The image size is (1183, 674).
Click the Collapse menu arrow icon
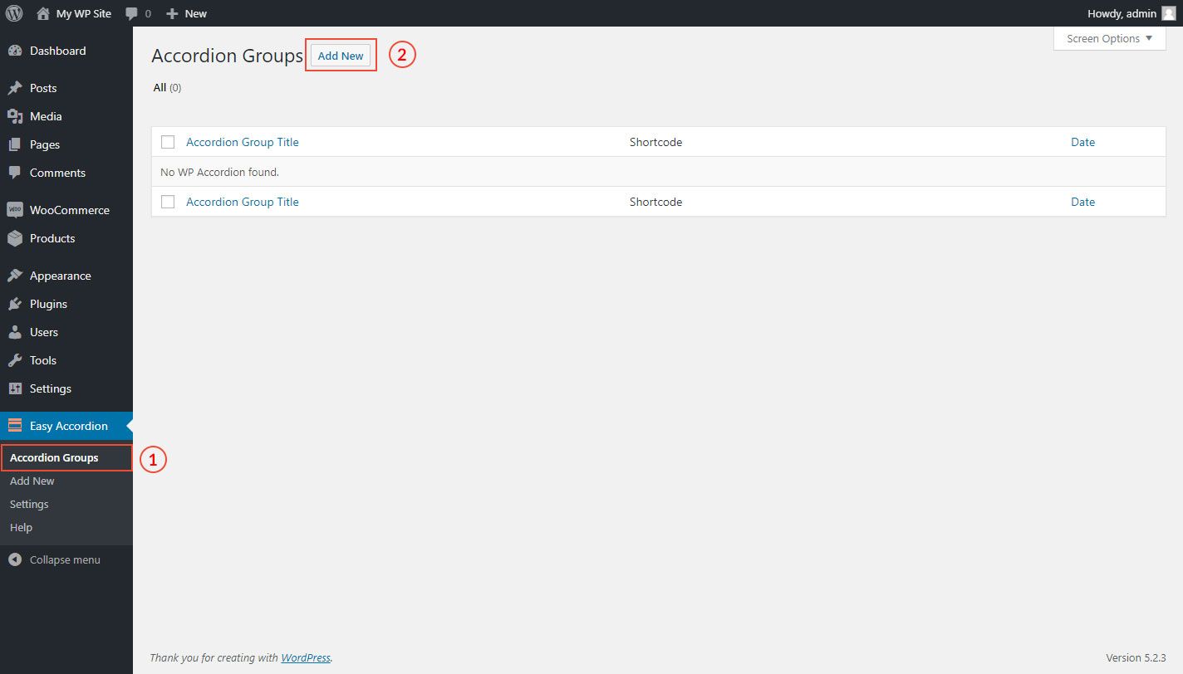click(x=14, y=560)
